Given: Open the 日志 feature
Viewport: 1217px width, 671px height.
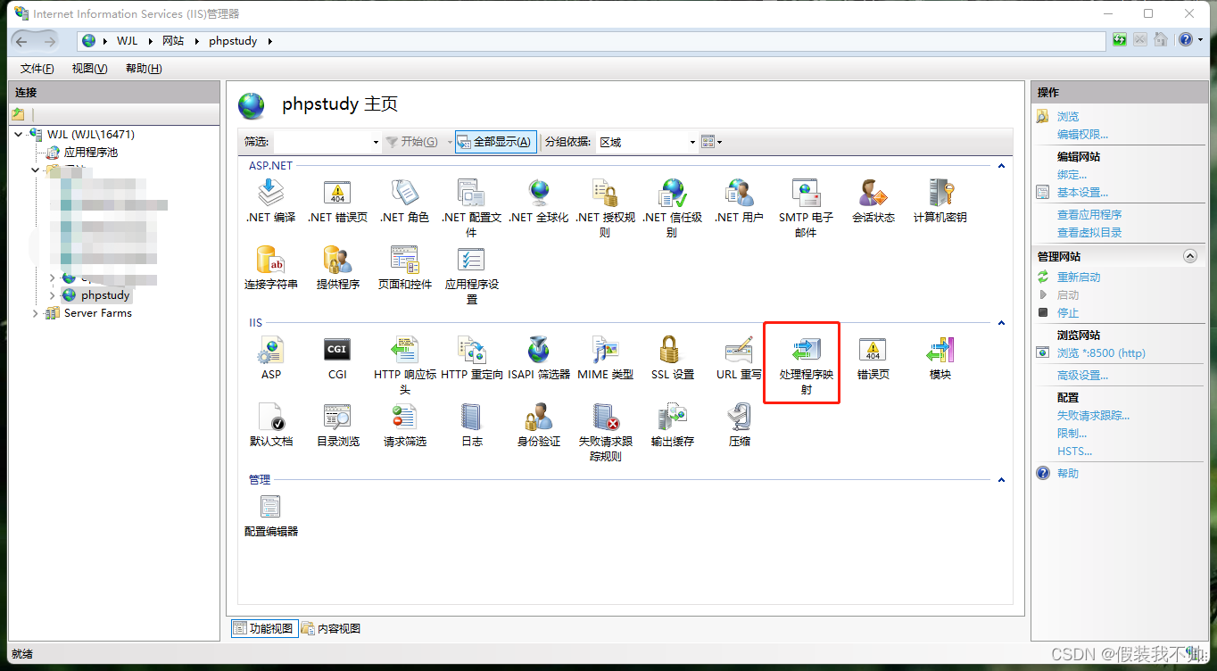Looking at the screenshot, I should pyautogui.click(x=471, y=426).
